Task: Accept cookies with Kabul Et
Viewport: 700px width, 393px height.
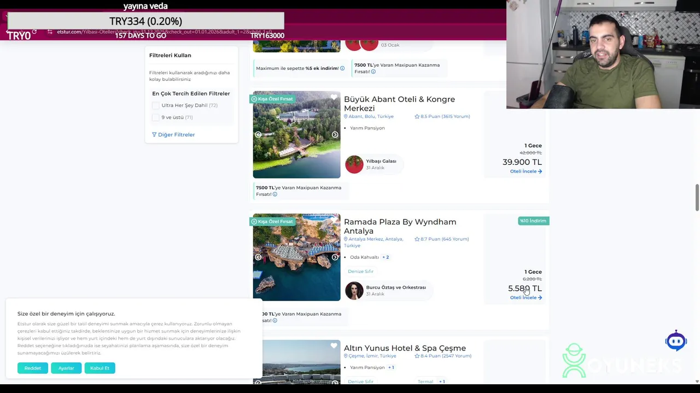Action: (x=100, y=368)
